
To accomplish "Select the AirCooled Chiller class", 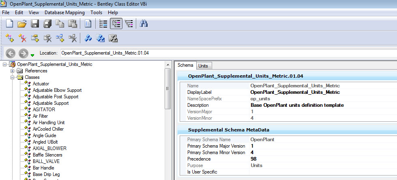I will coord(48,129).
